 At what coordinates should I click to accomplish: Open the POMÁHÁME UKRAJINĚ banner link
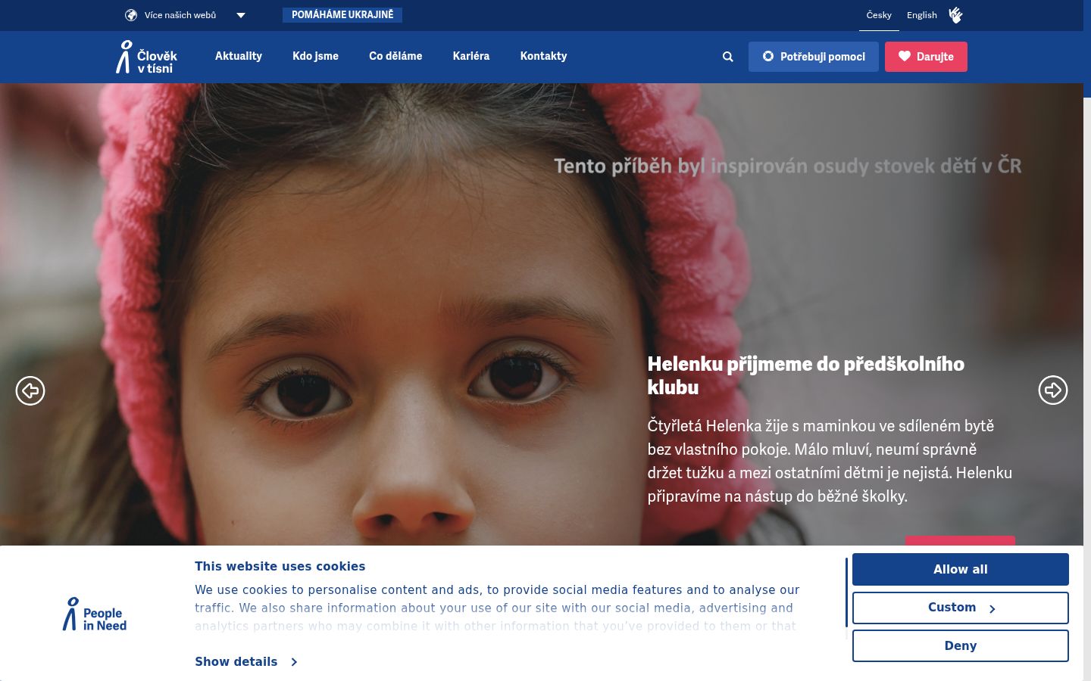point(342,15)
